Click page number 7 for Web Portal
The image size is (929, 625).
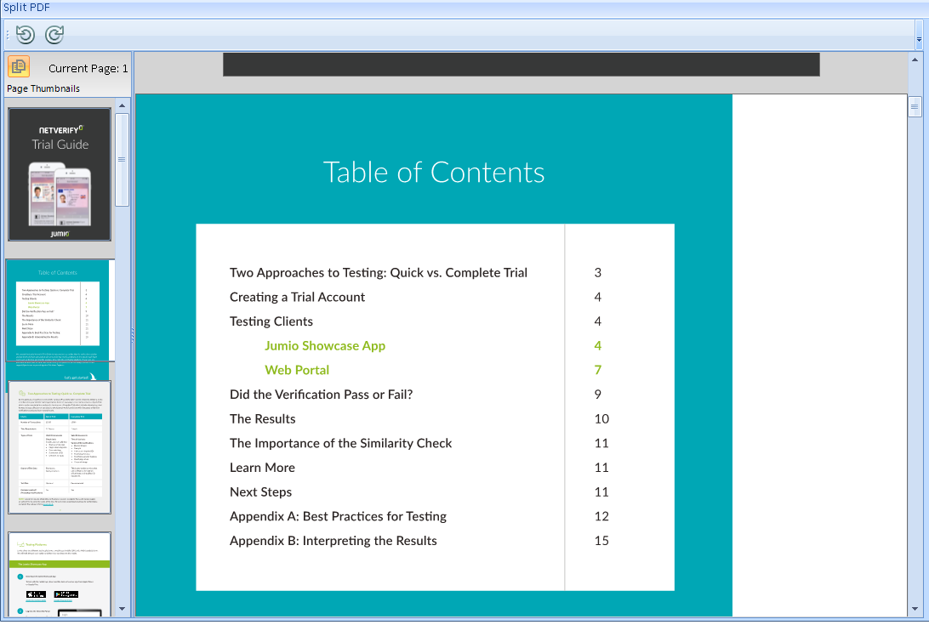click(598, 370)
